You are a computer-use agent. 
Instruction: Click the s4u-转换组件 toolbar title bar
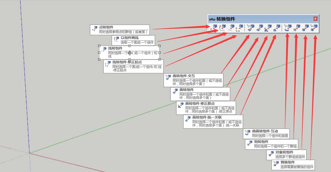point(251,19)
